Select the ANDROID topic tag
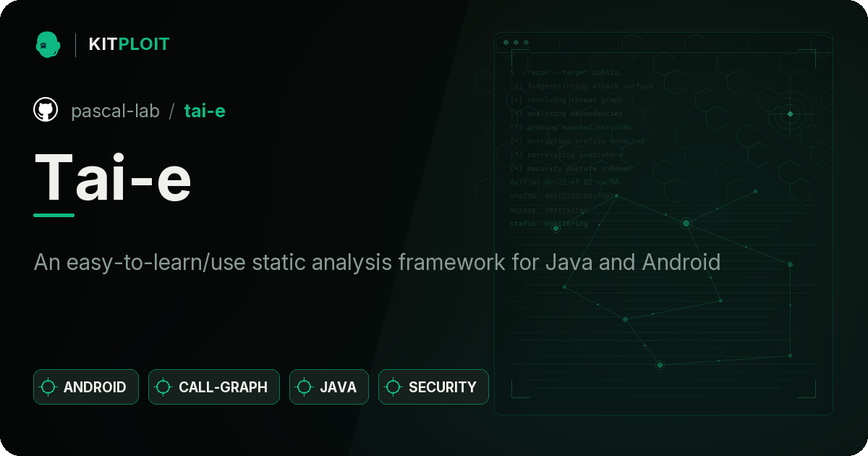868x456 pixels. 86,387
